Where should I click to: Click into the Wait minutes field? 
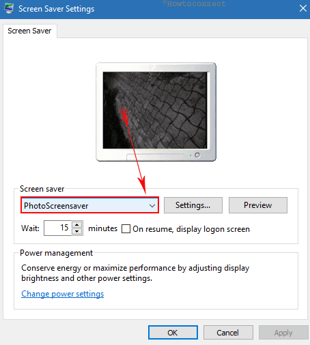click(x=58, y=228)
